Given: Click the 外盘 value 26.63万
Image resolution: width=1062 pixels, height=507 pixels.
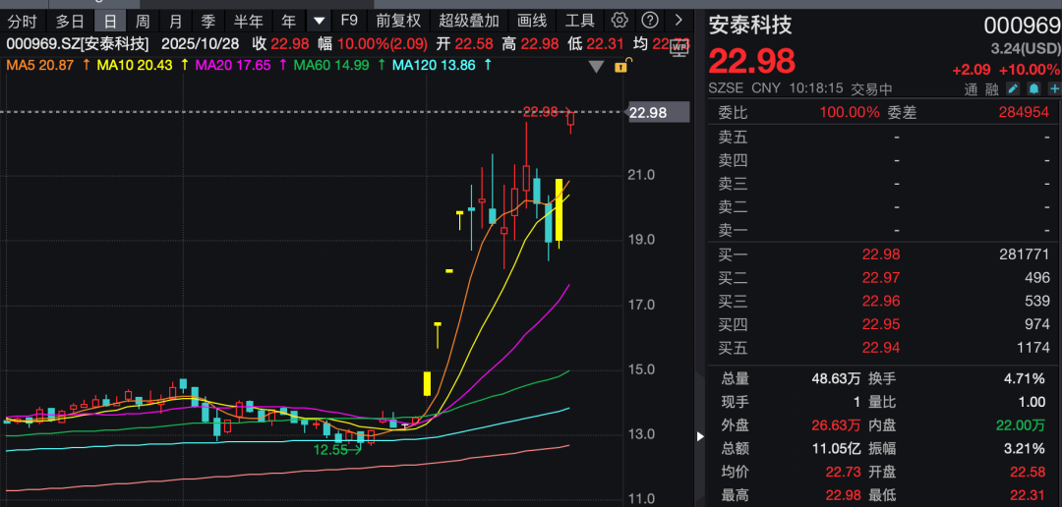Looking at the screenshot, I should coord(837,425).
